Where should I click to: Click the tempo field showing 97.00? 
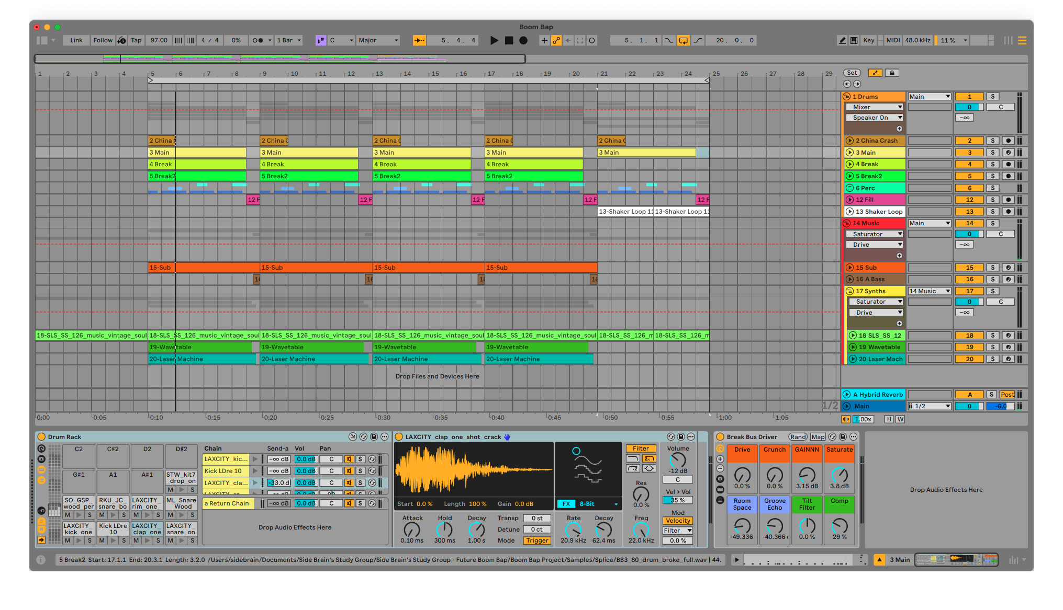(x=159, y=40)
